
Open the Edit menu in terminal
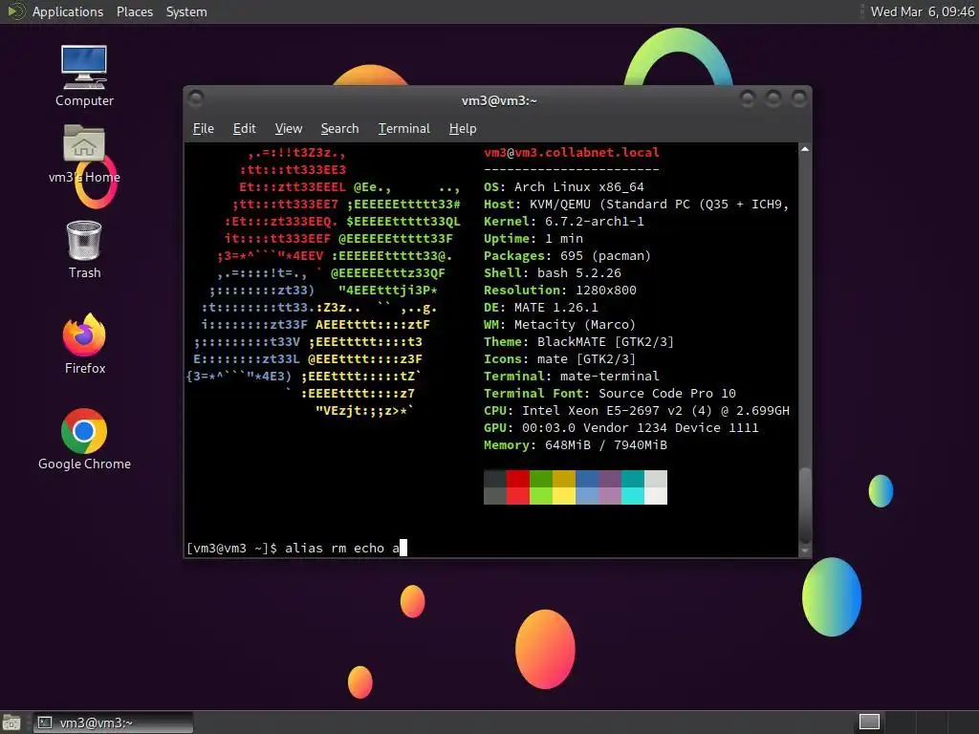(x=244, y=129)
